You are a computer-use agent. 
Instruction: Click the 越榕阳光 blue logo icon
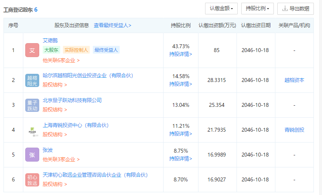pos(32,80)
